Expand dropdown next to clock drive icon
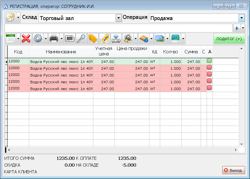 183,39
